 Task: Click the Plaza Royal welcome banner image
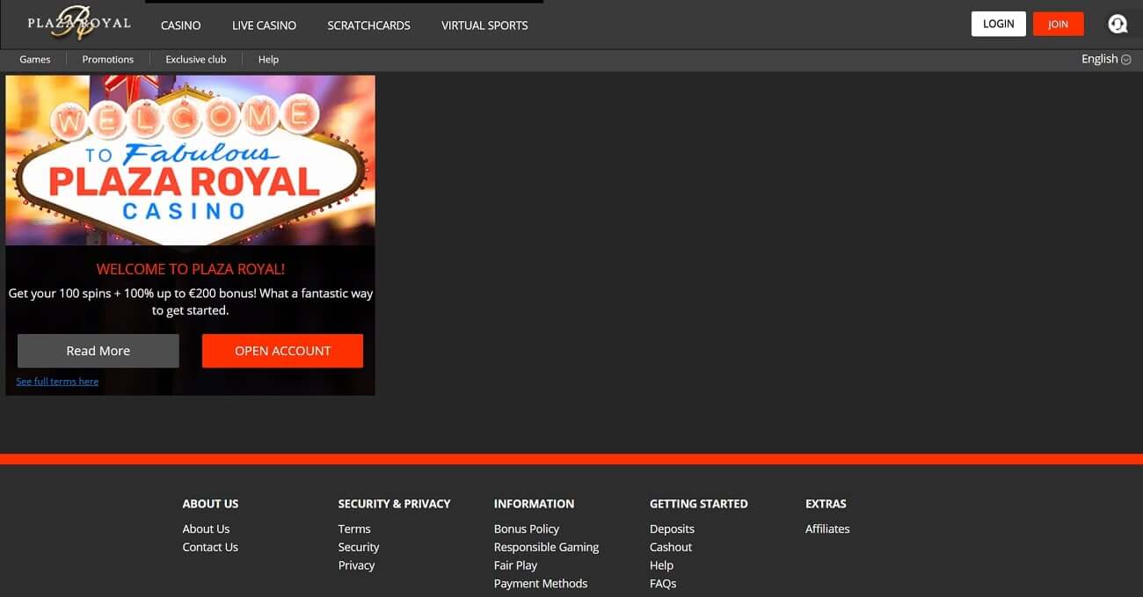(x=190, y=160)
